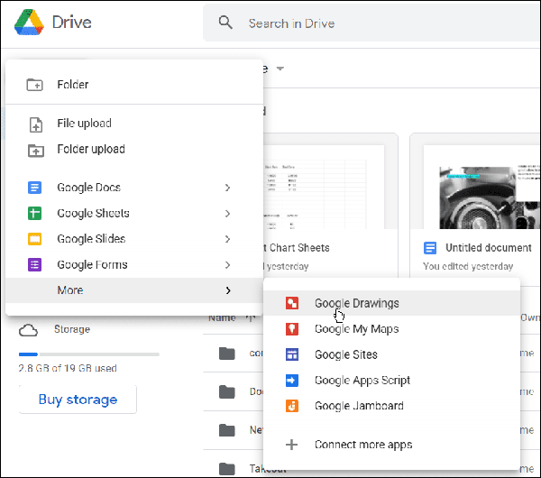
Task: Click the File upload icon
Action: 35,124
